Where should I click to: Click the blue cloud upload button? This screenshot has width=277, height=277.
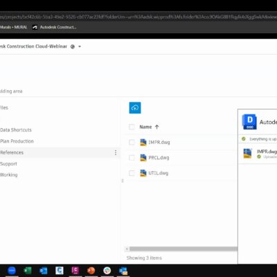(x=135, y=108)
